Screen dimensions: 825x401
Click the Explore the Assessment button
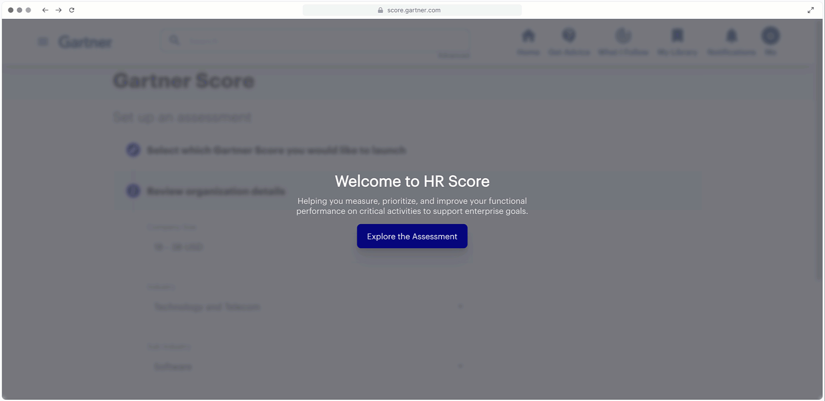412,236
